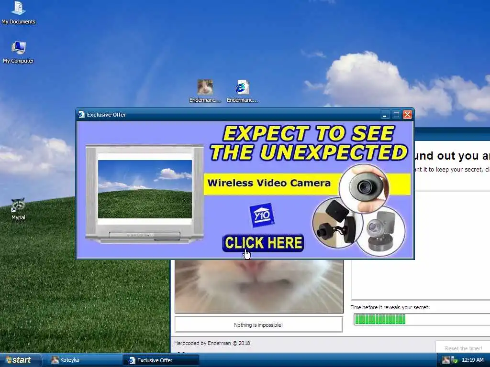Click the Exclusive Offer title bar icon
The height and width of the screenshot is (367, 490).
(x=81, y=115)
